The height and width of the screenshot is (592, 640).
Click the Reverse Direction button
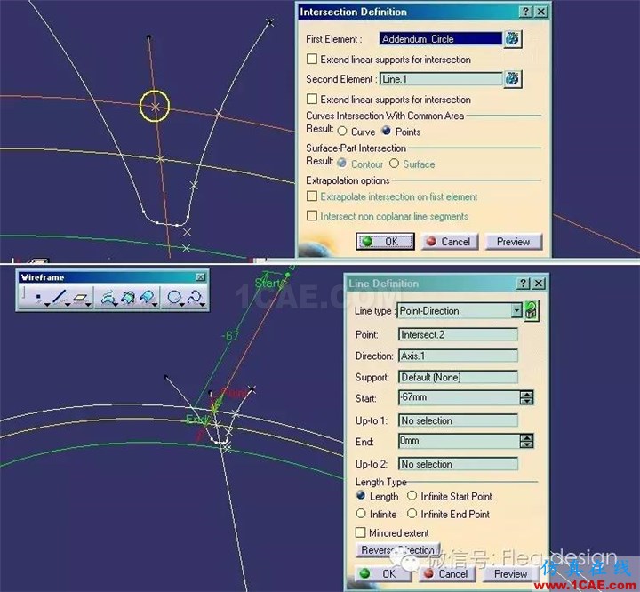(398, 550)
